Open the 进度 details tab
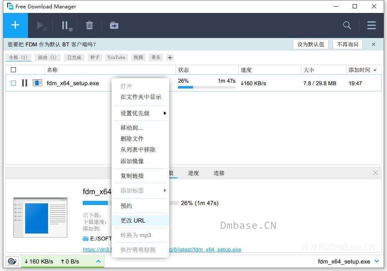This screenshot has width=387, height=271. pos(193,173)
